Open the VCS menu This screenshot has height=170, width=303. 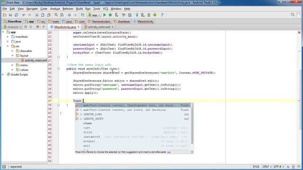[105, 8]
